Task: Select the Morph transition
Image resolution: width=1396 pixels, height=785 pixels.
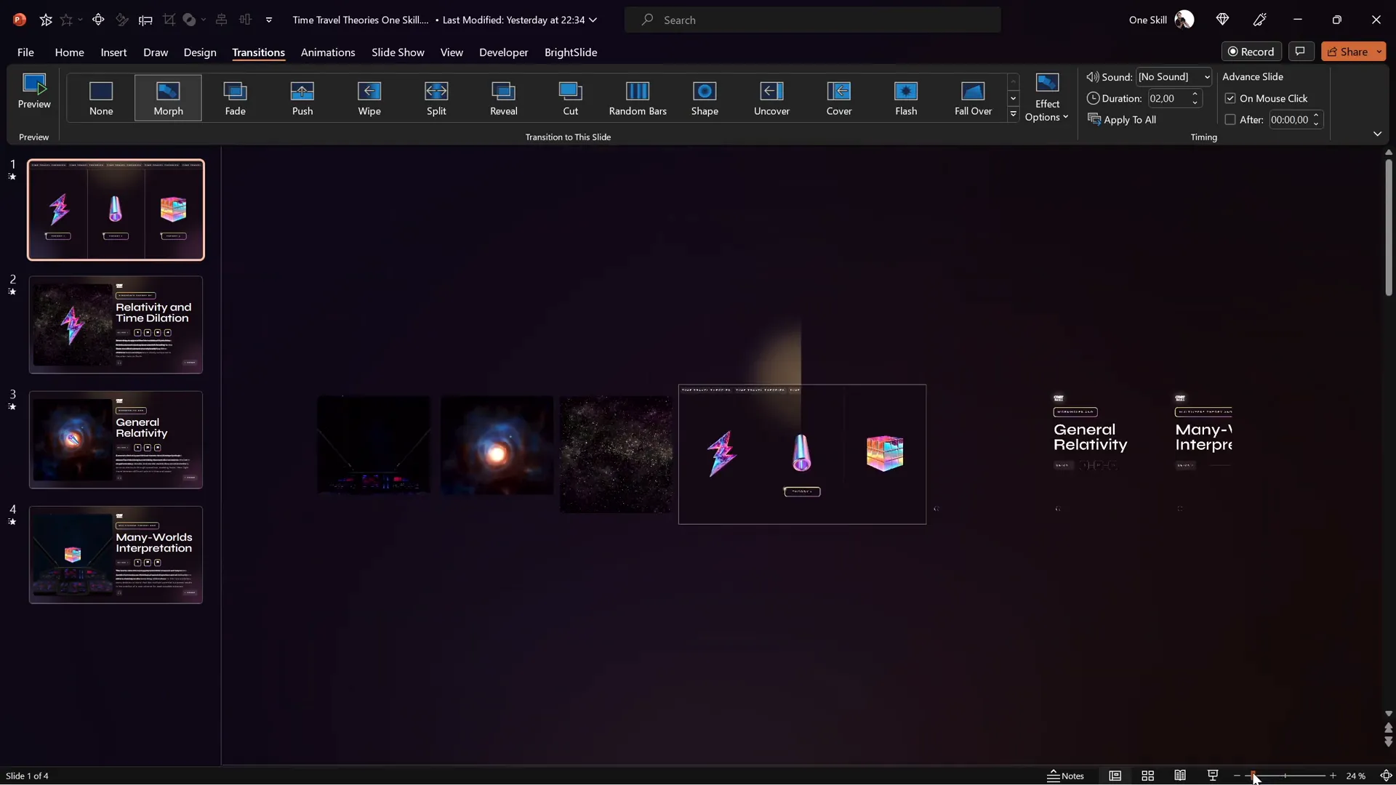Action: [168, 97]
